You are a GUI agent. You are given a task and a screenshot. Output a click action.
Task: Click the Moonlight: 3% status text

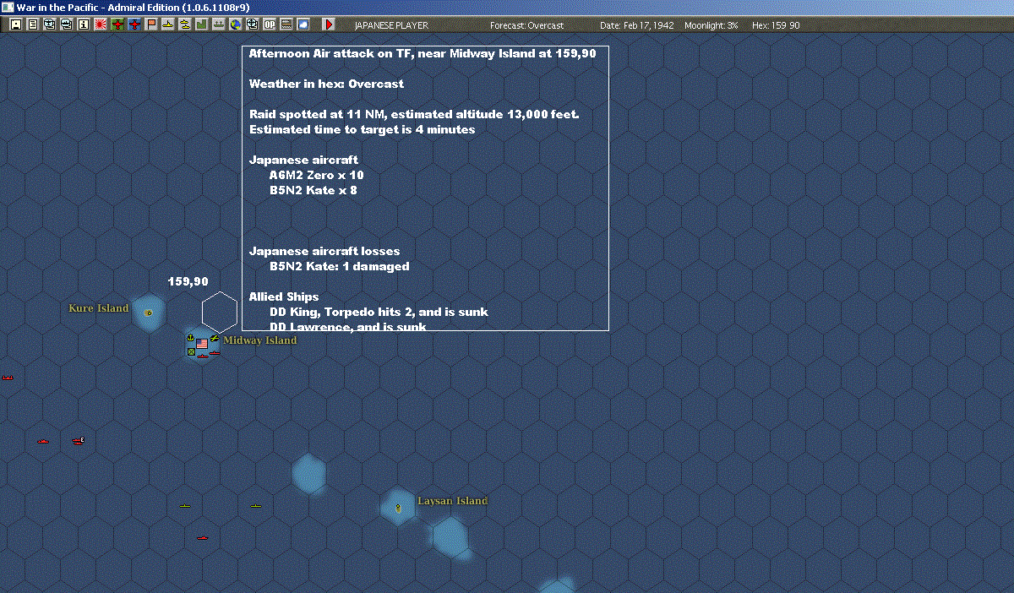tap(711, 25)
